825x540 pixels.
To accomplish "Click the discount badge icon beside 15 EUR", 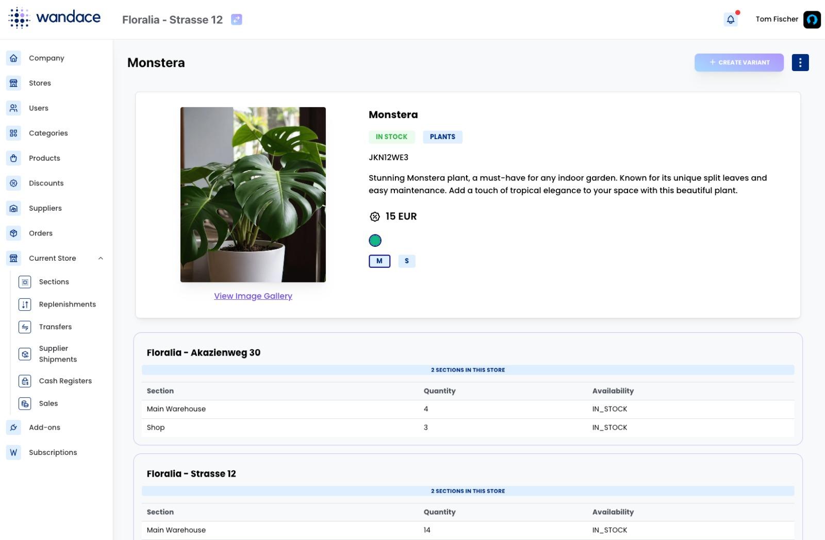I will 375,217.
